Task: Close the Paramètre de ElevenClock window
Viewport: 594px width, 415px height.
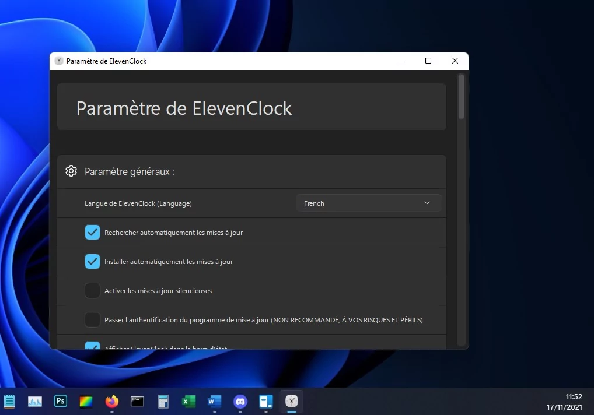Action: pyautogui.click(x=455, y=61)
